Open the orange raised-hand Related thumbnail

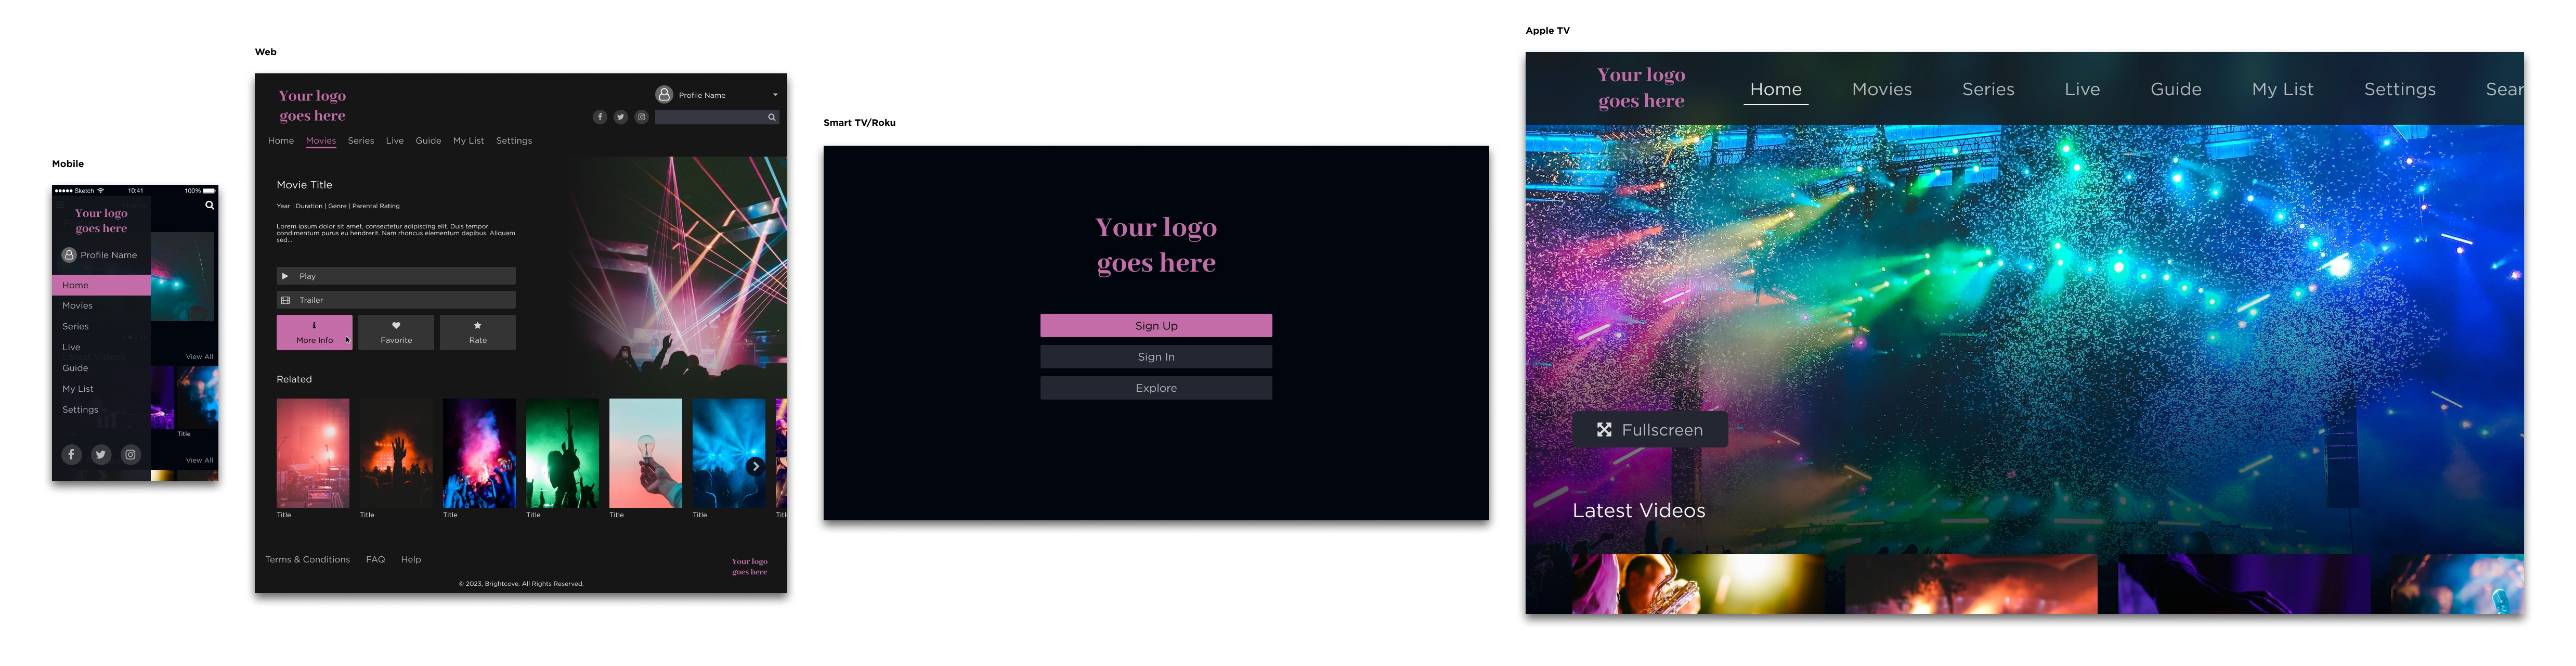[396, 453]
